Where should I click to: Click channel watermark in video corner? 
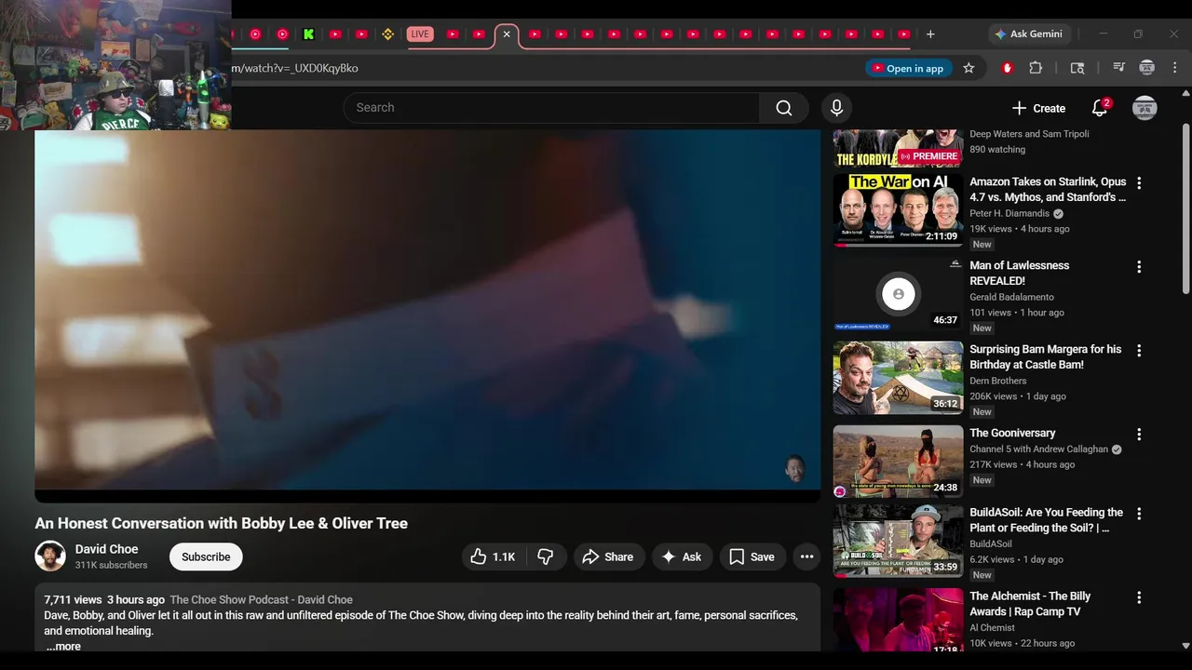click(x=794, y=468)
